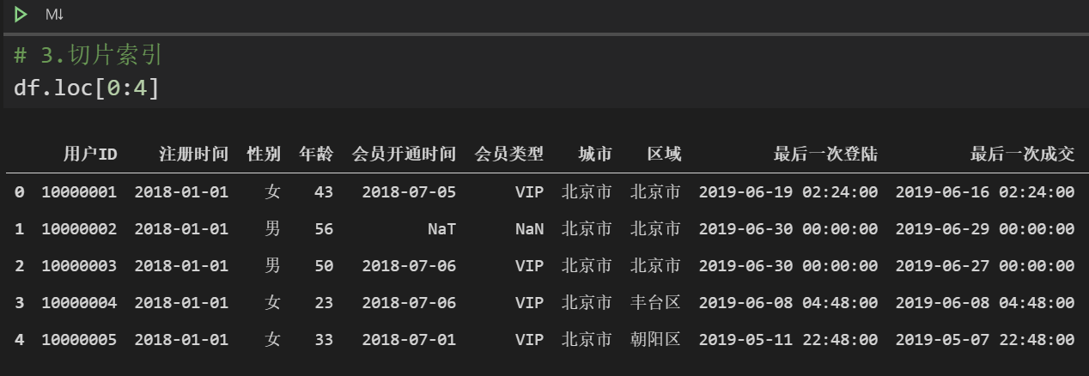Click the 性别 column header

tap(264, 155)
